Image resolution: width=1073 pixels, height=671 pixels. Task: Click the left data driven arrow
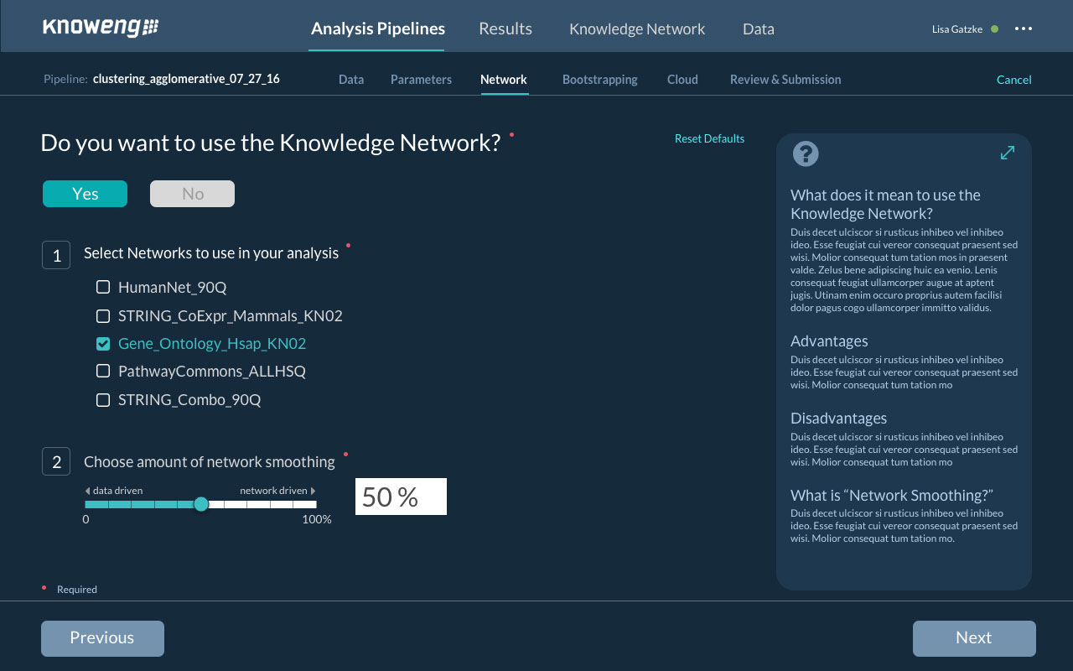[x=87, y=491]
